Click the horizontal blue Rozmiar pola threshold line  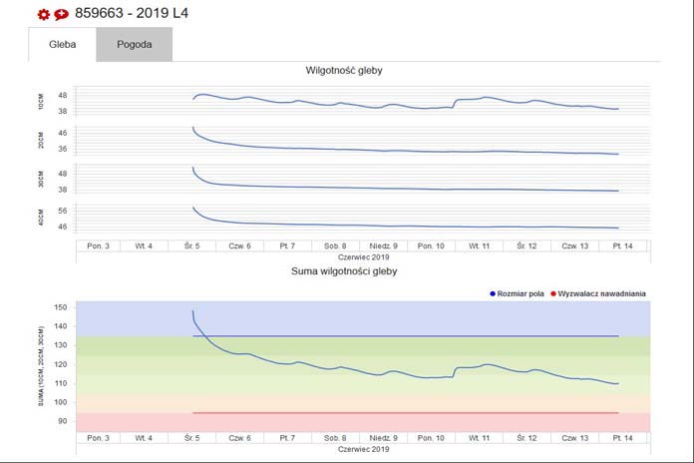coord(406,336)
